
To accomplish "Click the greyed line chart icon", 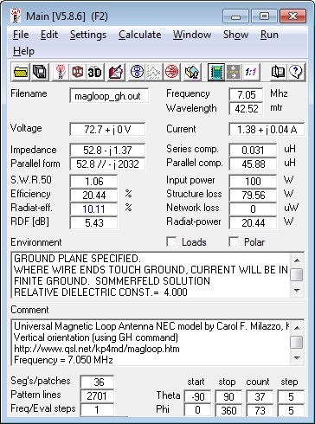I will [154, 72].
